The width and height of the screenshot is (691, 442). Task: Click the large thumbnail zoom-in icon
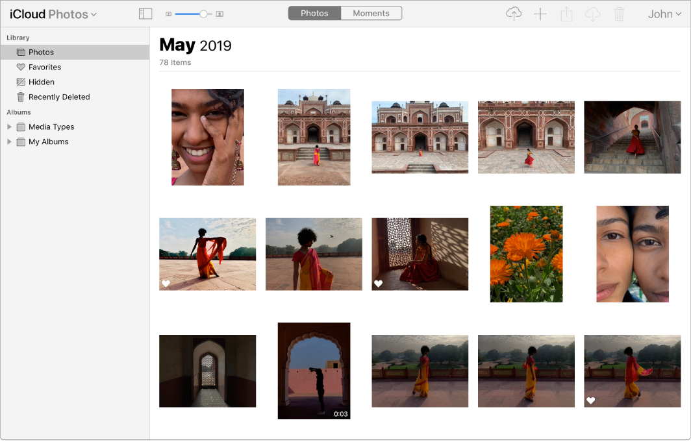point(220,14)
